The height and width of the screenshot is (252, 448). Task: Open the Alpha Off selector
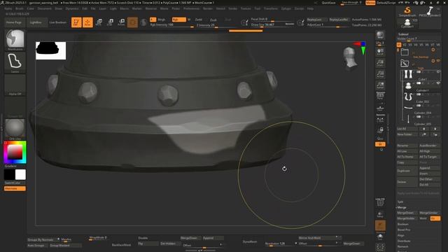(x=15, y=85)
